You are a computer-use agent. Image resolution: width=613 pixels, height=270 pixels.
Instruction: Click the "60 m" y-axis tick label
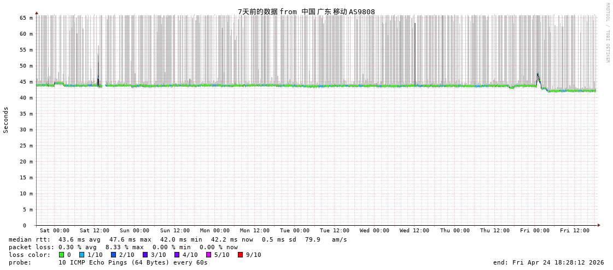pyautogui.click(x=26, y=33)
